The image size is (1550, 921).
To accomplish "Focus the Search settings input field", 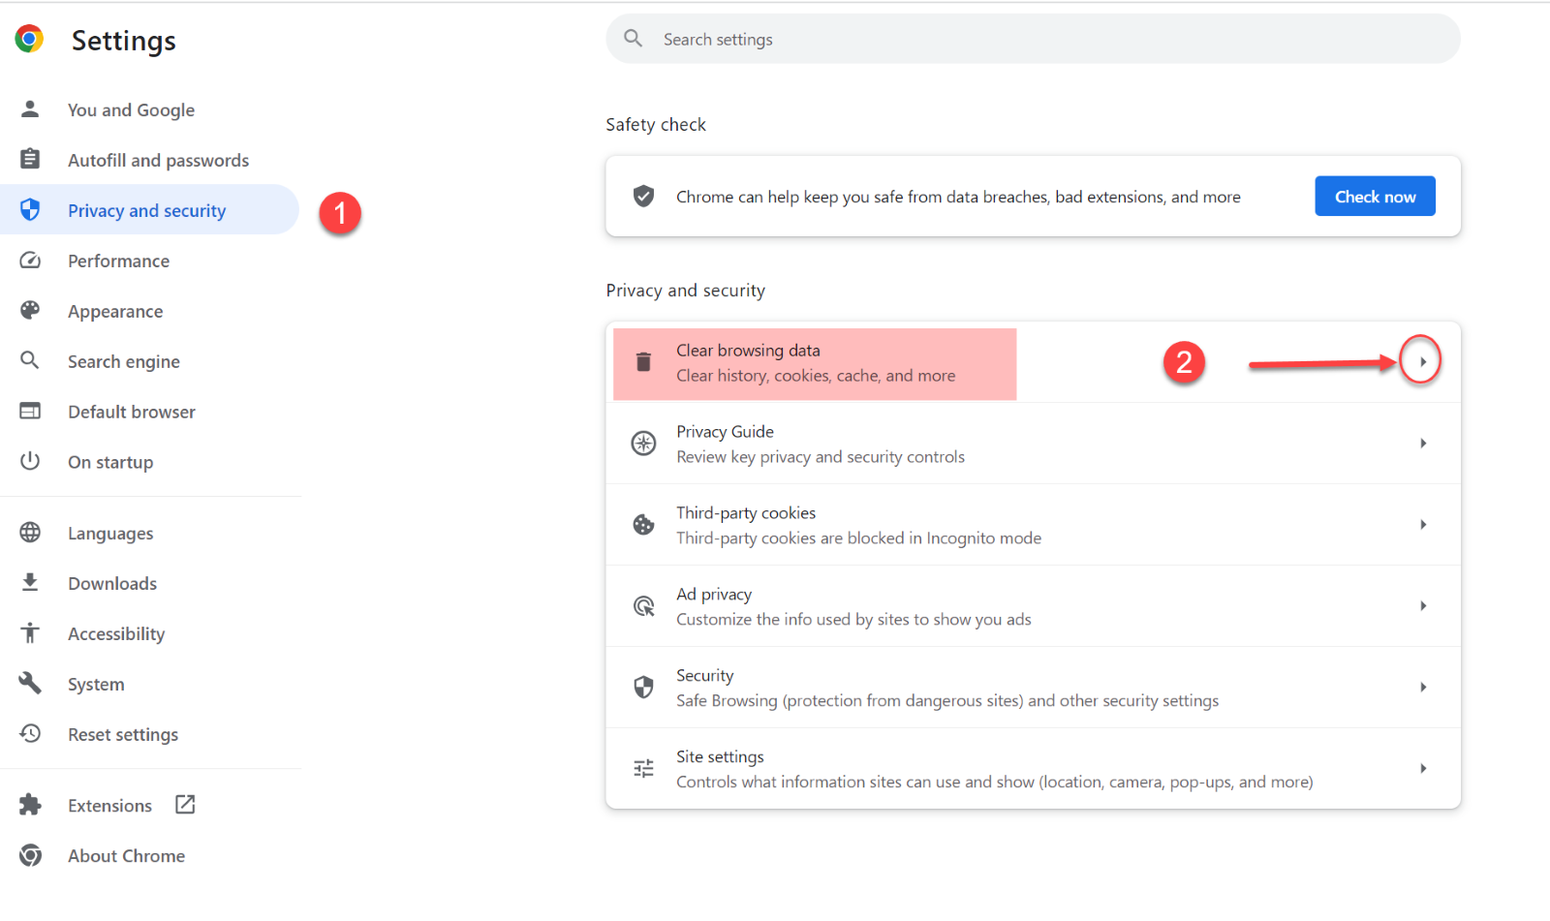I will click(x=1033, y=39).
